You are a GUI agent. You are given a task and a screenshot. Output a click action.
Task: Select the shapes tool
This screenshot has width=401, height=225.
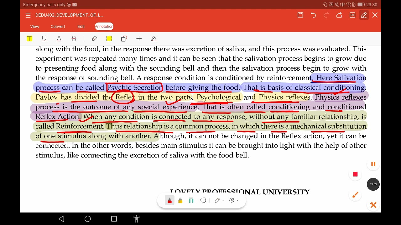124,39
